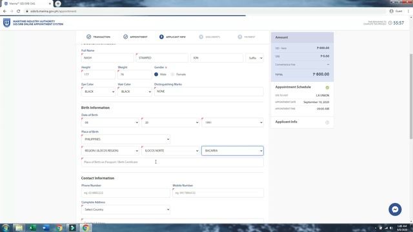Click the Weight input field
This screenshot has height=232, width=413.
[135, 75]
